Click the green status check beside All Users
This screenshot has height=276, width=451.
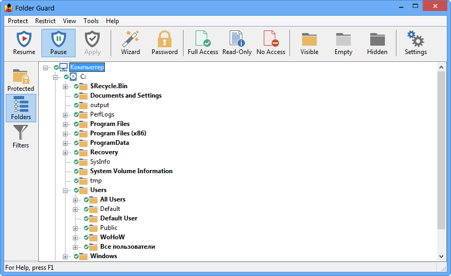87,199
